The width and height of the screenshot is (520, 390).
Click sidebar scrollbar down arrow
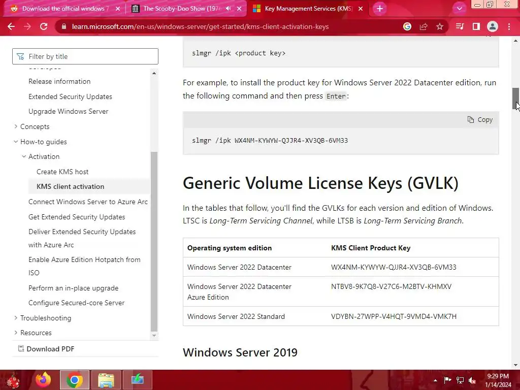click(154, 335)
